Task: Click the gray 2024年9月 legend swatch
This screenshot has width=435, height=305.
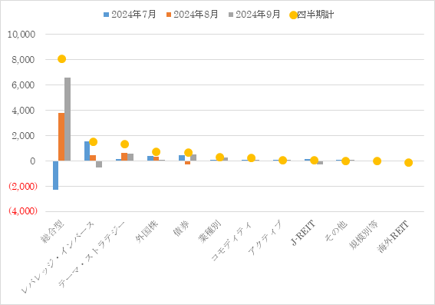Action: coord(231,15)
